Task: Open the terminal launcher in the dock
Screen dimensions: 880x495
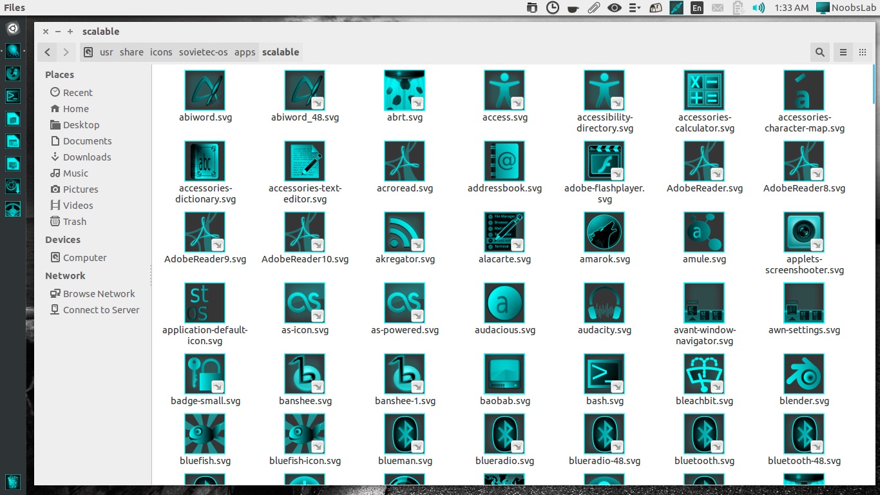Action: (x=12, y=96)
